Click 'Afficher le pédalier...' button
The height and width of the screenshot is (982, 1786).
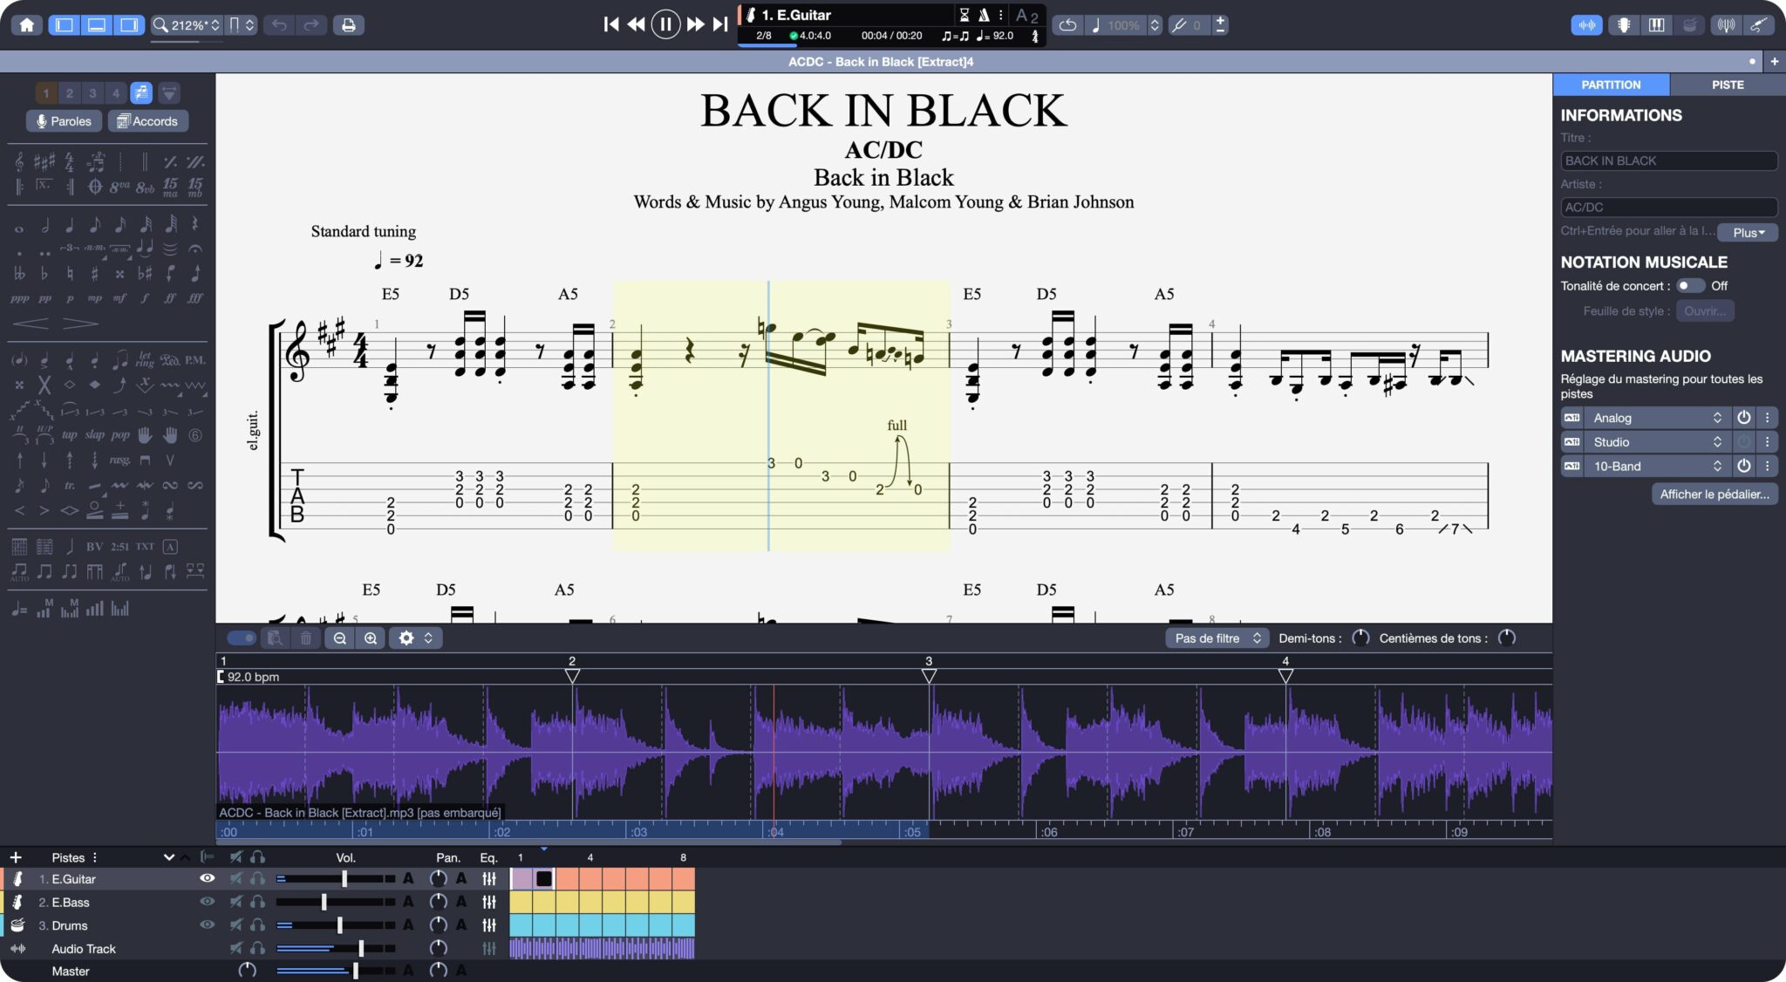[x=1713, y=494]
